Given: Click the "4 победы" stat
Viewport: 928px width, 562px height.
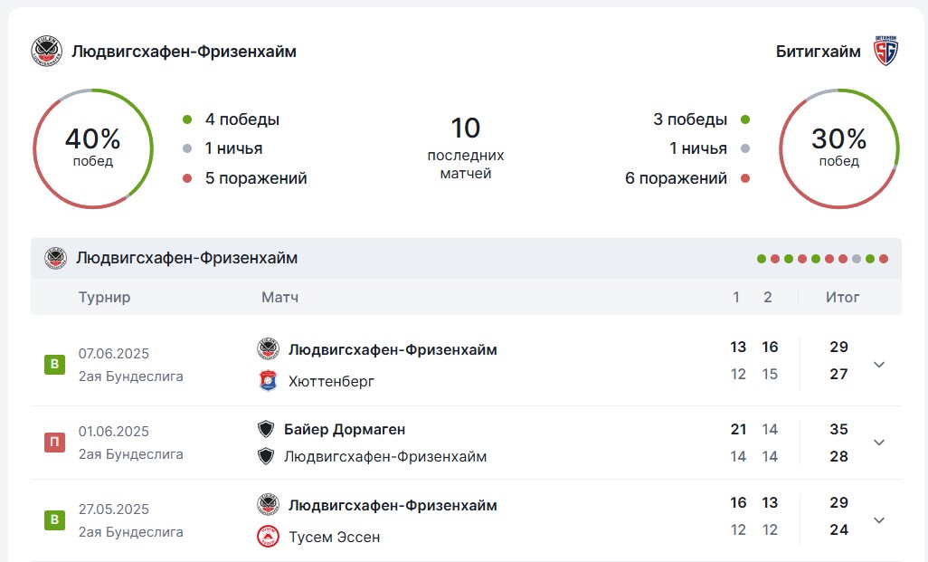Looking at the screenshot, I should (242, 119).
